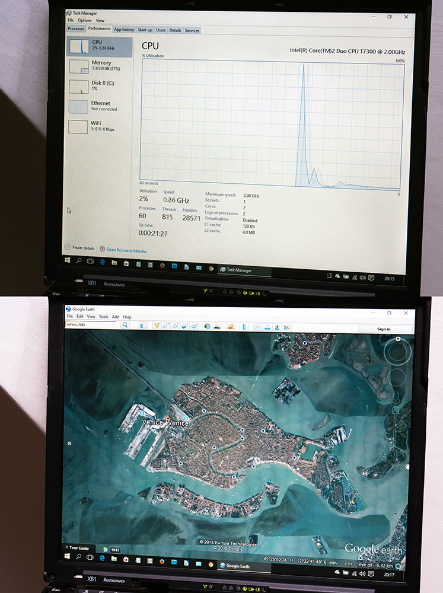
Task: Click the move joystick navigation ring
Action: [x=397, y=377]
